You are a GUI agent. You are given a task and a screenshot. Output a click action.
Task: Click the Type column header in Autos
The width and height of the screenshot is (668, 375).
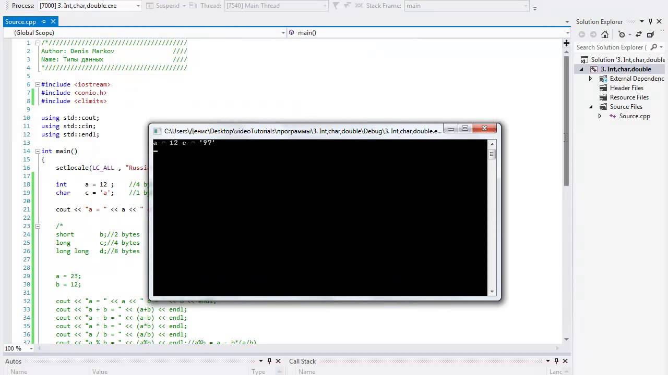[258, 372]
